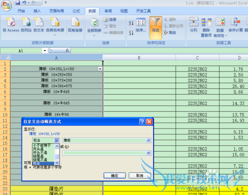The image size is (248, 195).
Task: Open the 包含 operator combo arrow
Action: [x=57, y=140]
